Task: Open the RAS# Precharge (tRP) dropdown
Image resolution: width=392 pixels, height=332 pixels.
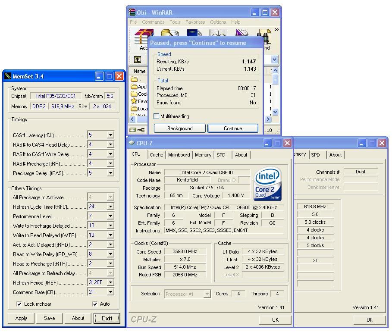Action: 110,163
